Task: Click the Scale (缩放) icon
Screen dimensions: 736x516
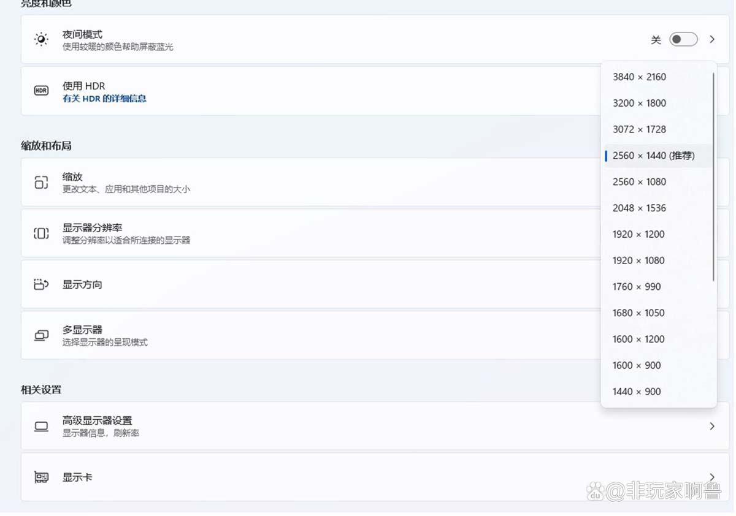Action: pos(41,182)
